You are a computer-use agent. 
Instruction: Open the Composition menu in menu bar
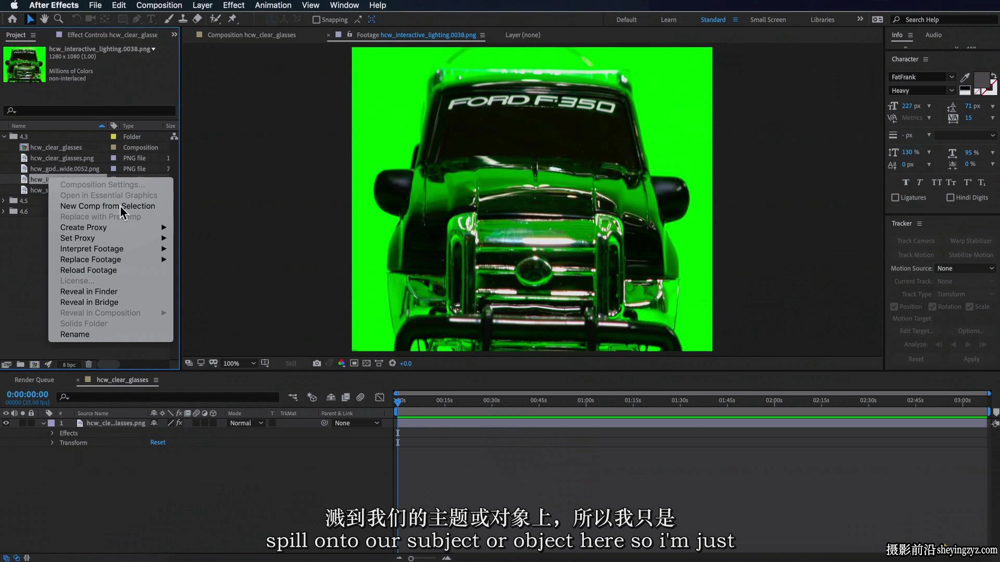(159, 5)
